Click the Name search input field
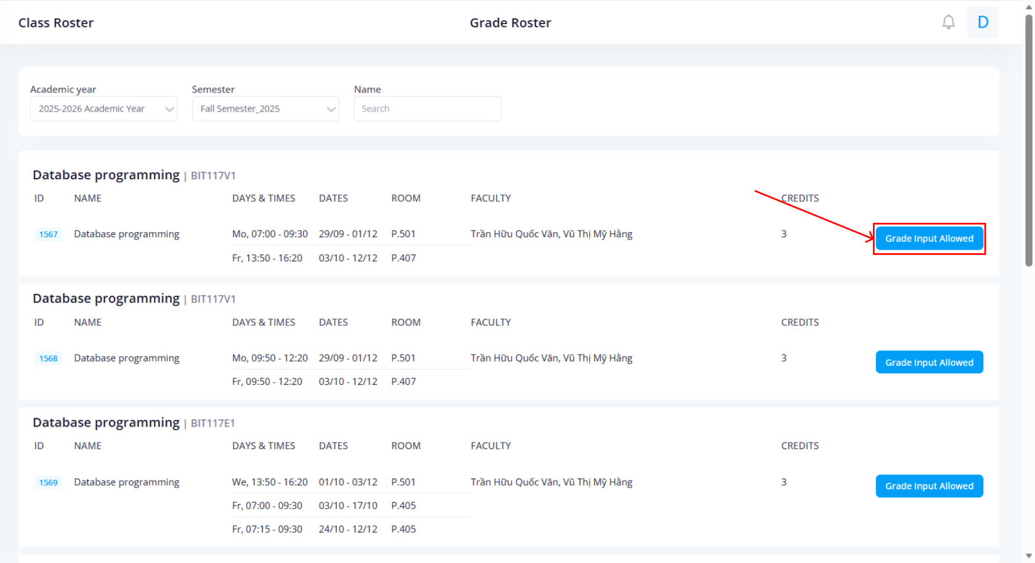Viewport: 1035px width, 563px height. point(427,109)
